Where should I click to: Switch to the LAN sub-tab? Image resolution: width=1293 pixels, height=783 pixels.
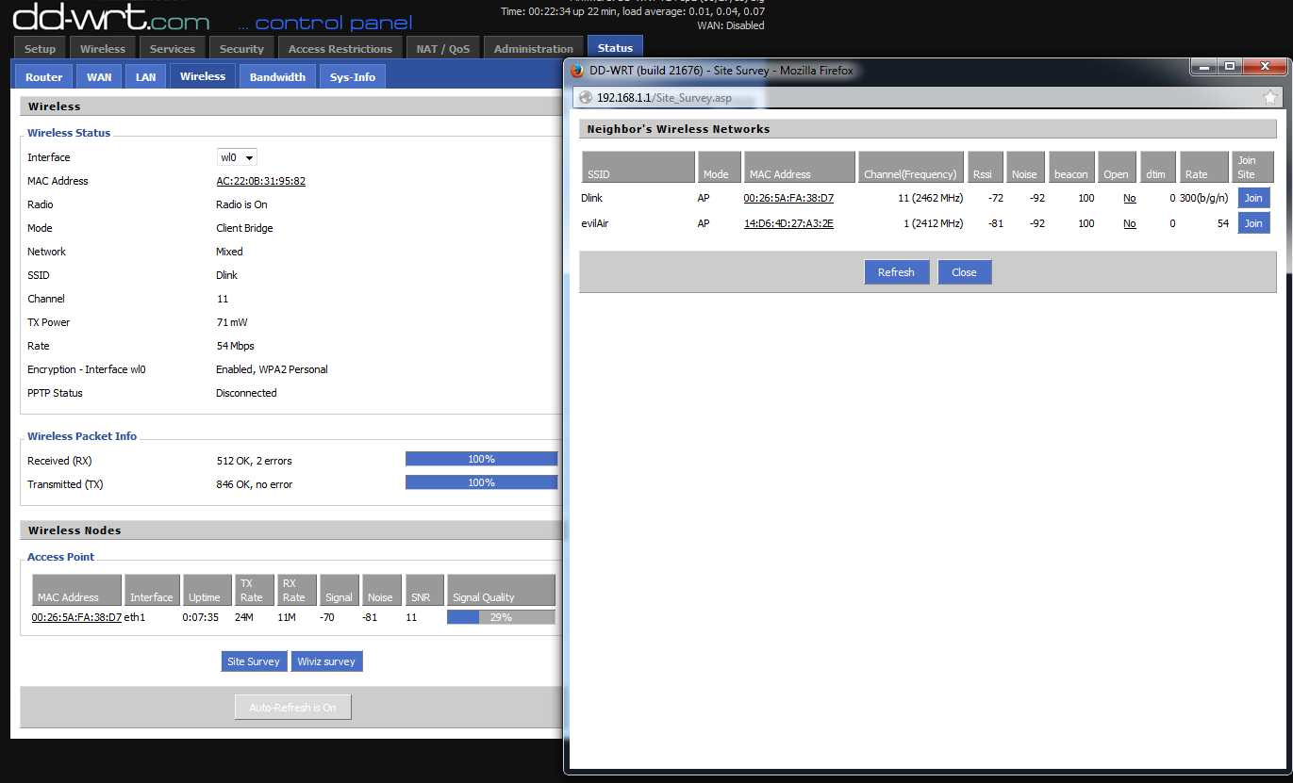pyautogui.click(x=146, y=77)
